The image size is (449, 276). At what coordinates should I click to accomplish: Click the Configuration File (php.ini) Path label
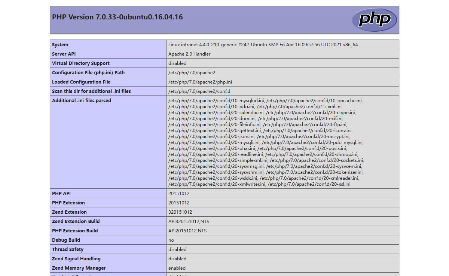pos(88,72)
